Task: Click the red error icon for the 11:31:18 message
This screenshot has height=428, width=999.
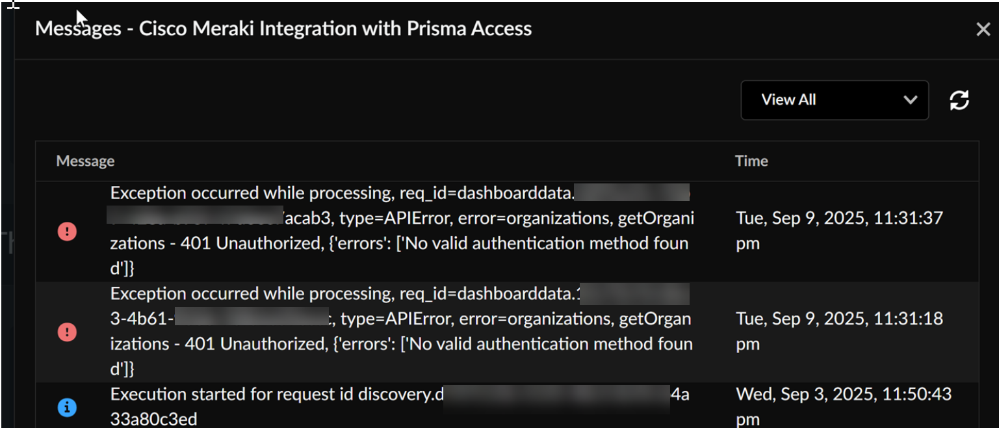Action: pyautogui.click(x=67, y=332)
